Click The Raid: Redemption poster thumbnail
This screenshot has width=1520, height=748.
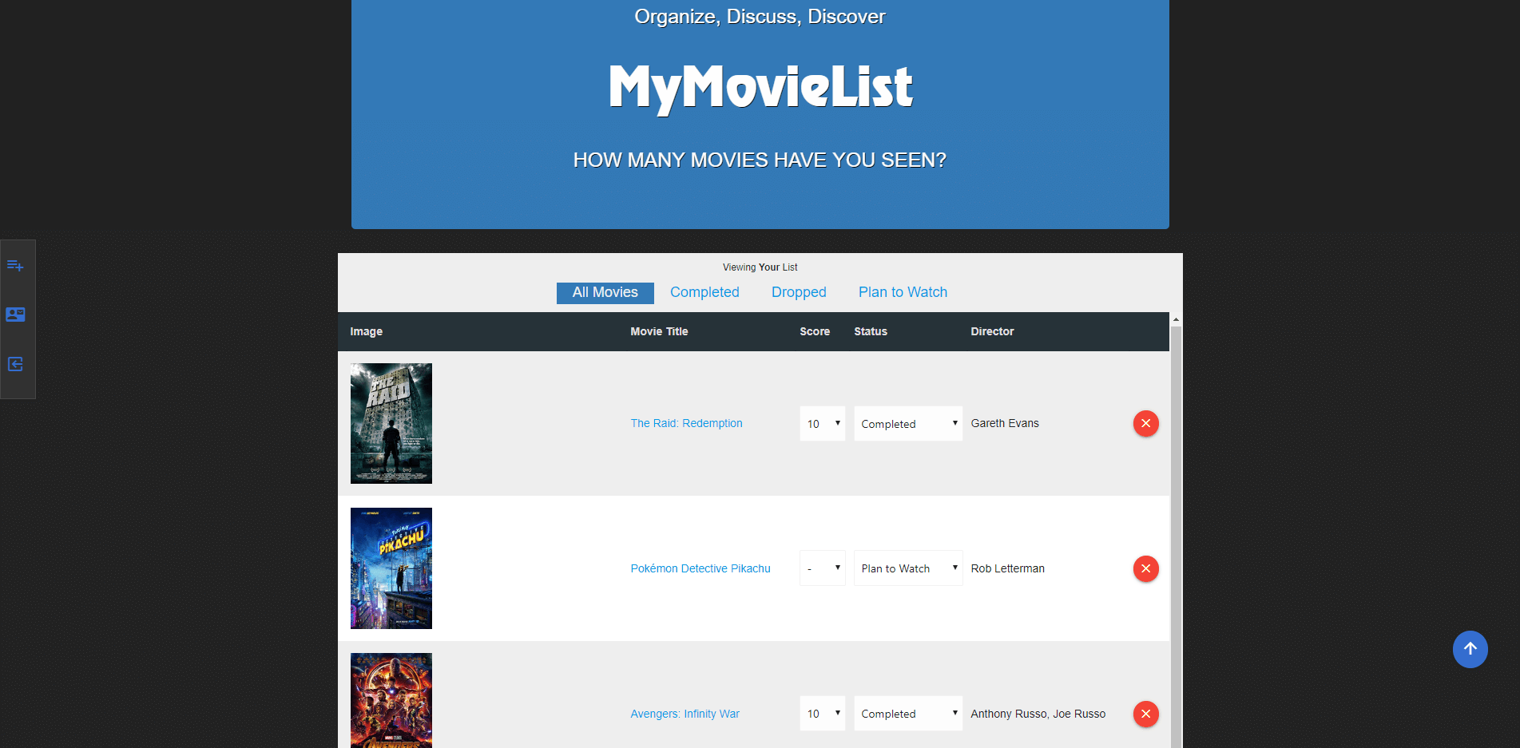click(x=391, y=423)
